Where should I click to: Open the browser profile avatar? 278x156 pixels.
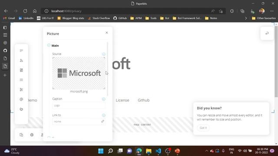(x=262, y=11)
